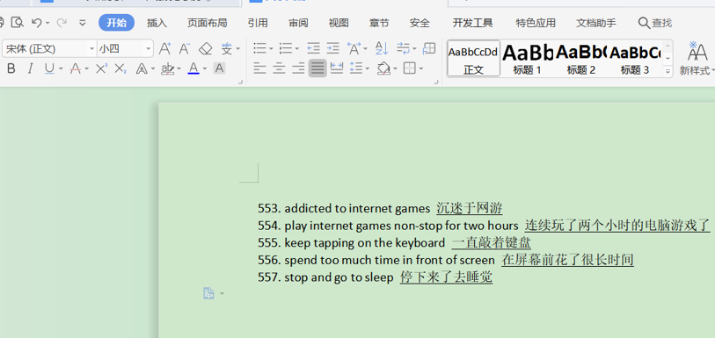Viewport: 715px width, 338px height.
Task: Click the 新样式 button
Action: click(697, 59)
